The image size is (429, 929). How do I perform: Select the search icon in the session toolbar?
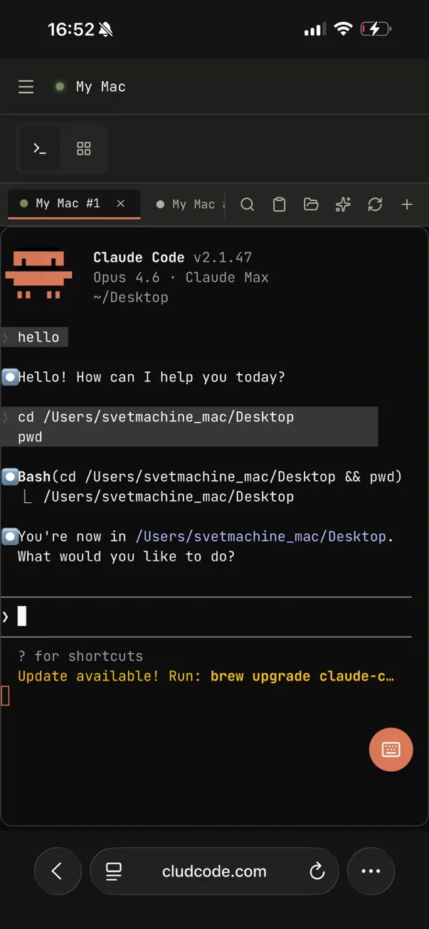coord(247,204)
